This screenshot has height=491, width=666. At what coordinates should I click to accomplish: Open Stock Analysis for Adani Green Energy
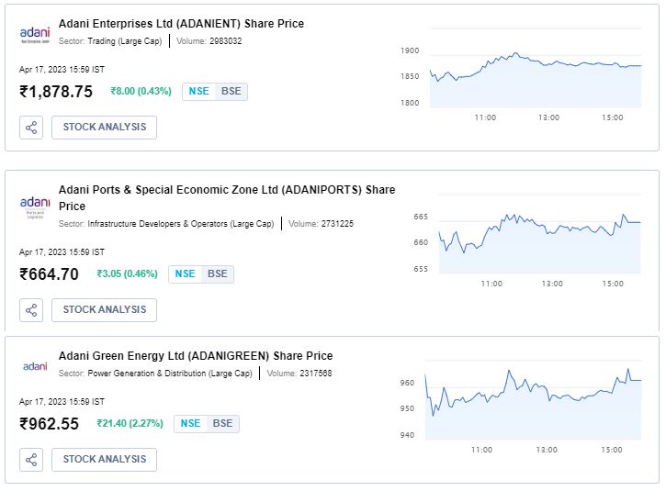click(104, 460)
